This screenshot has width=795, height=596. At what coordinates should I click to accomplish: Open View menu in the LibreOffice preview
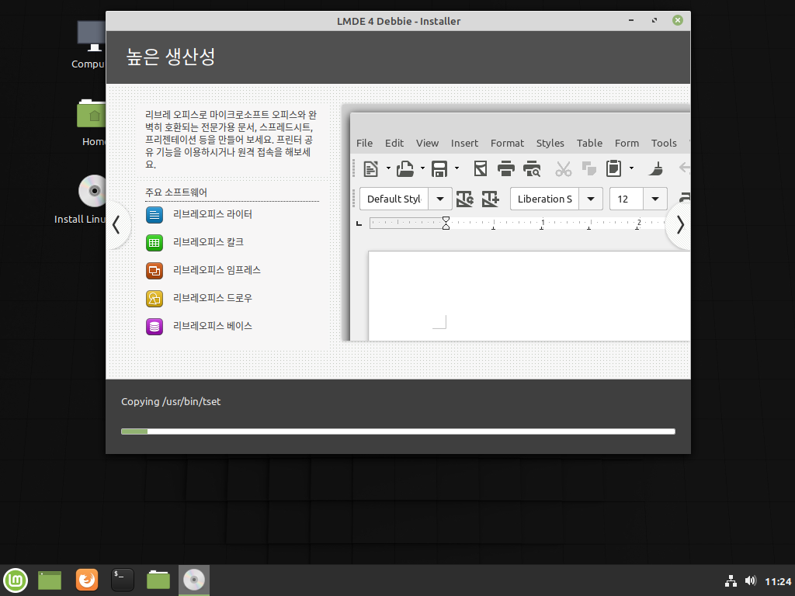[x=427, y=143]
